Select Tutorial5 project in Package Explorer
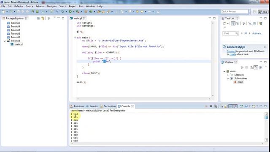The width and height of the screenshot is (270, 152). [x=13, y=30]
